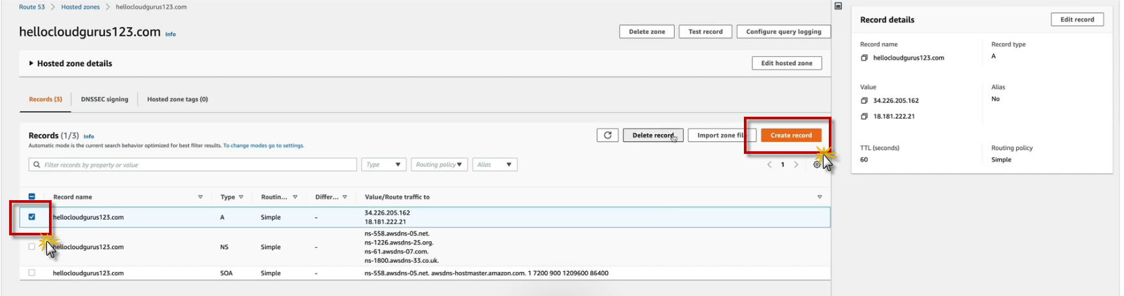Image resolution: width=1124 pixels, height=296 pixels.
Task: Click the NS record name cell
Action: tap(88, 247)
